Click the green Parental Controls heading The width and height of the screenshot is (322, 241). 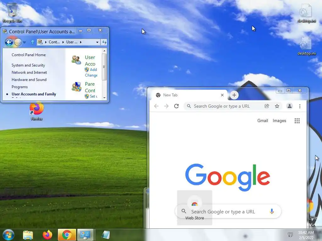coord(90,87)
